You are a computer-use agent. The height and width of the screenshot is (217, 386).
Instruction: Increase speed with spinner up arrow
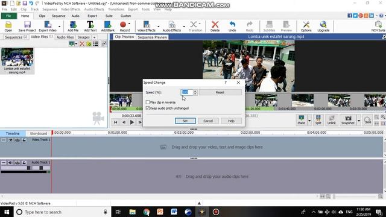click(195, 91)
